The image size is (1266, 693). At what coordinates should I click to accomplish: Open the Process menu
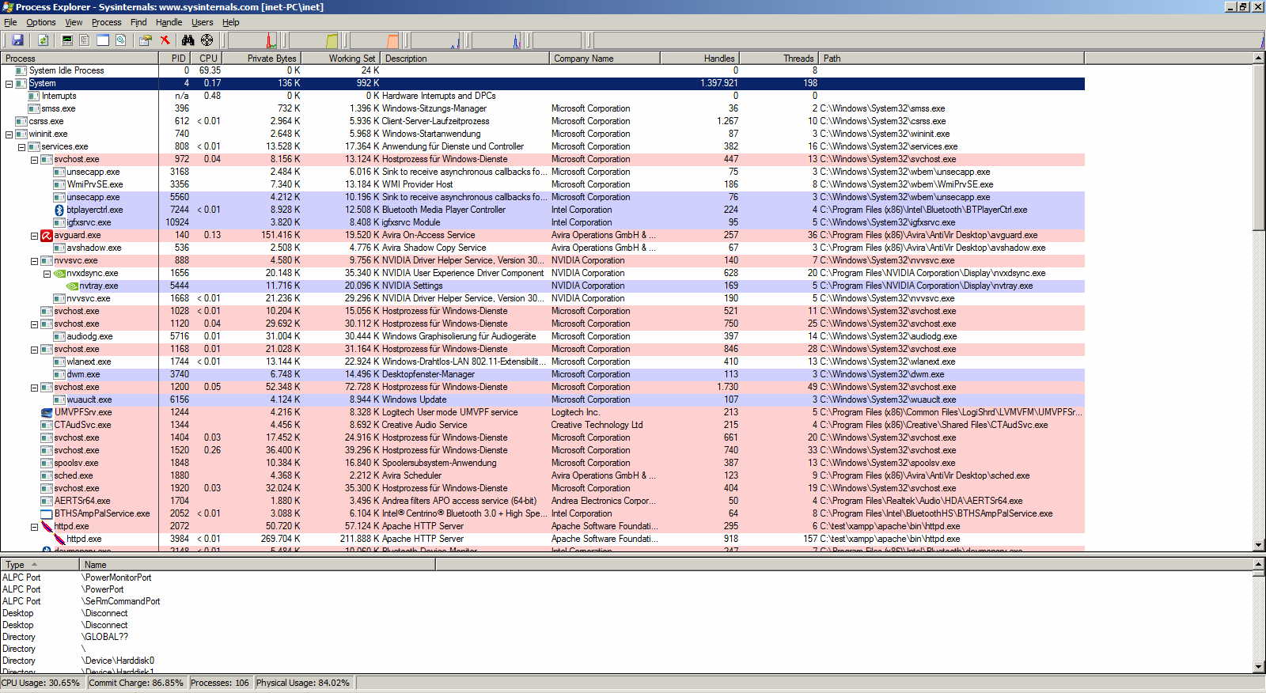tap(106, 22)
